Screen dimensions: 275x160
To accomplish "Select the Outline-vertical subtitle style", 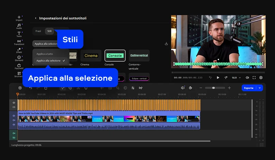I will (139, 55).
